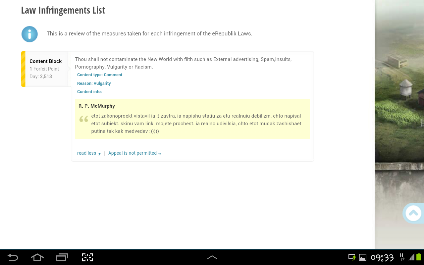Click the R. P. McMurphy username
424x265 pixels.
coord(96,106)
